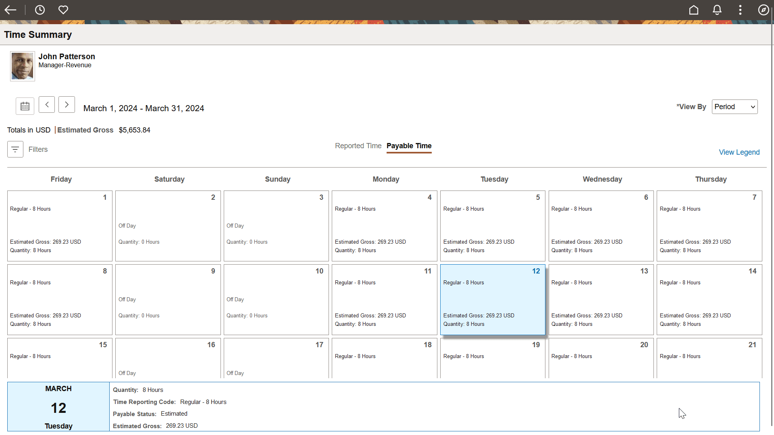Go to the Home icon
The height and width of the screenshot is (435, 774).
pos(694,10)
